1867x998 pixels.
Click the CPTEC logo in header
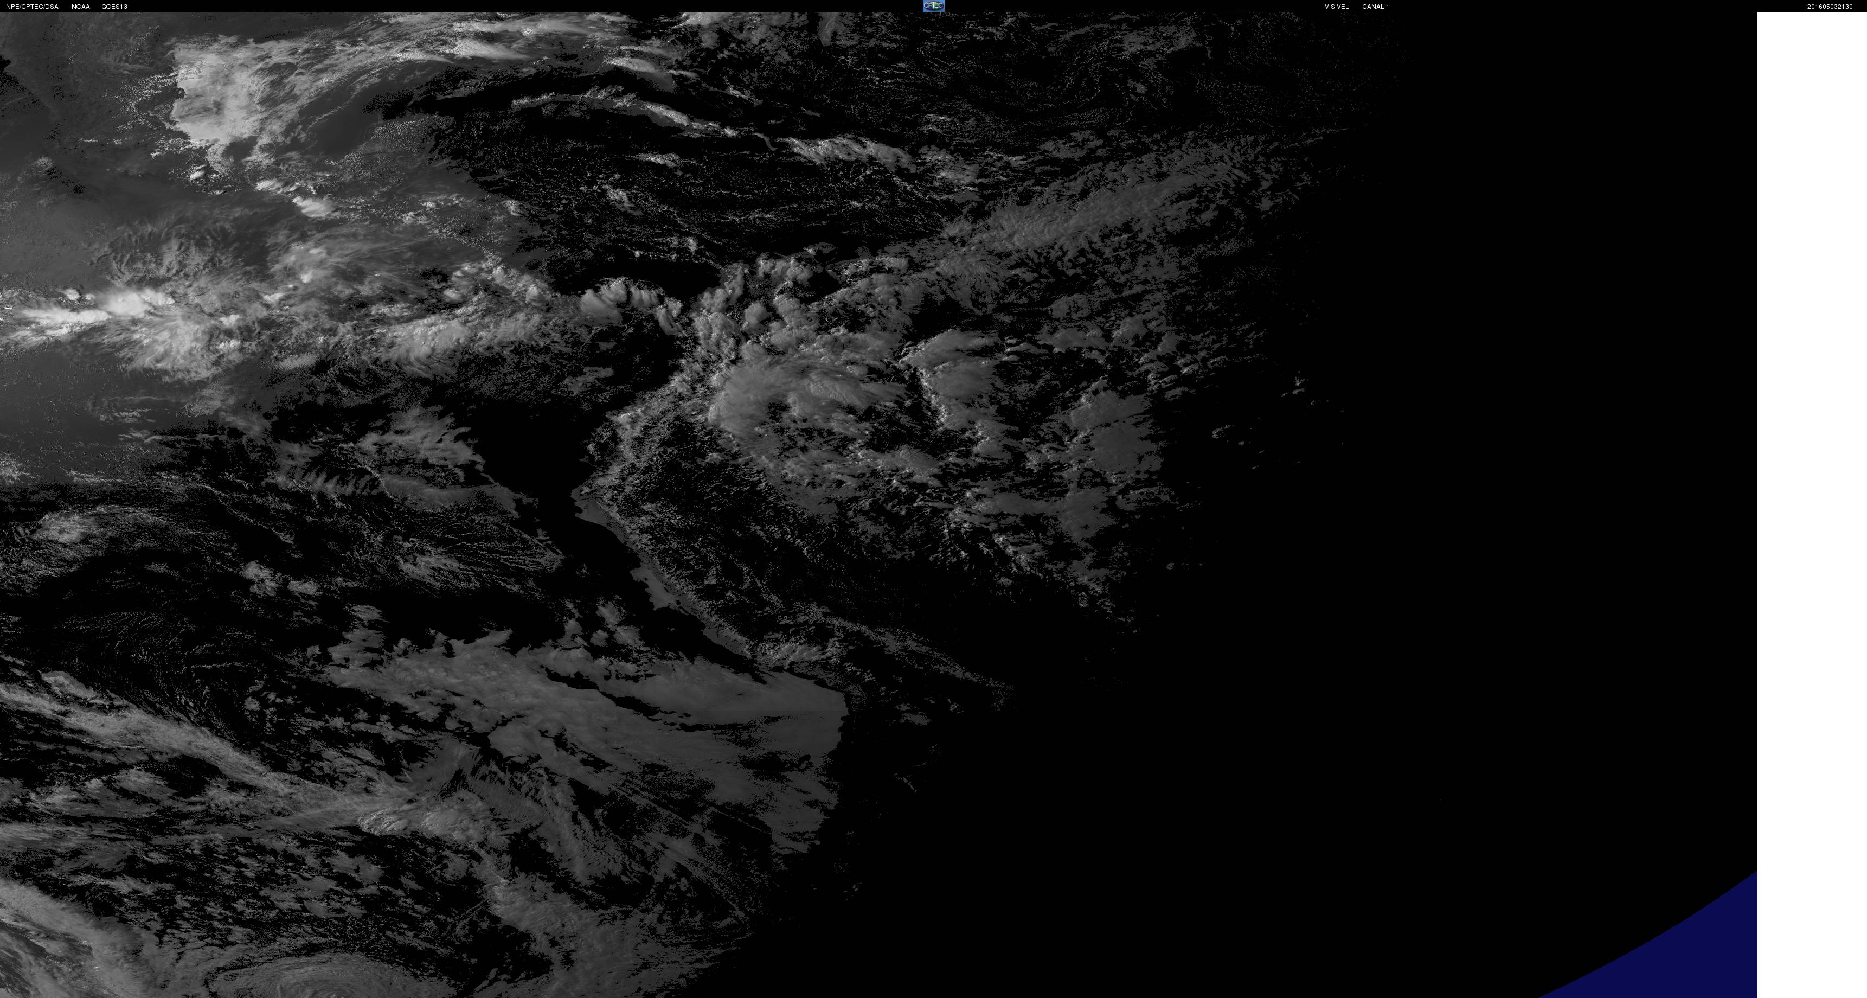pos(933,6)
